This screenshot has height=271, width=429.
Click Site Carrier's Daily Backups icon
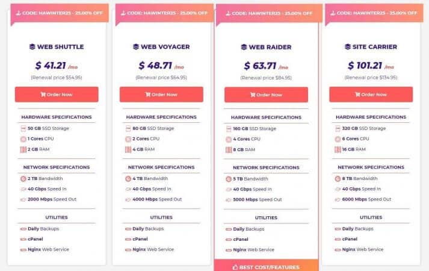point(338,229)
